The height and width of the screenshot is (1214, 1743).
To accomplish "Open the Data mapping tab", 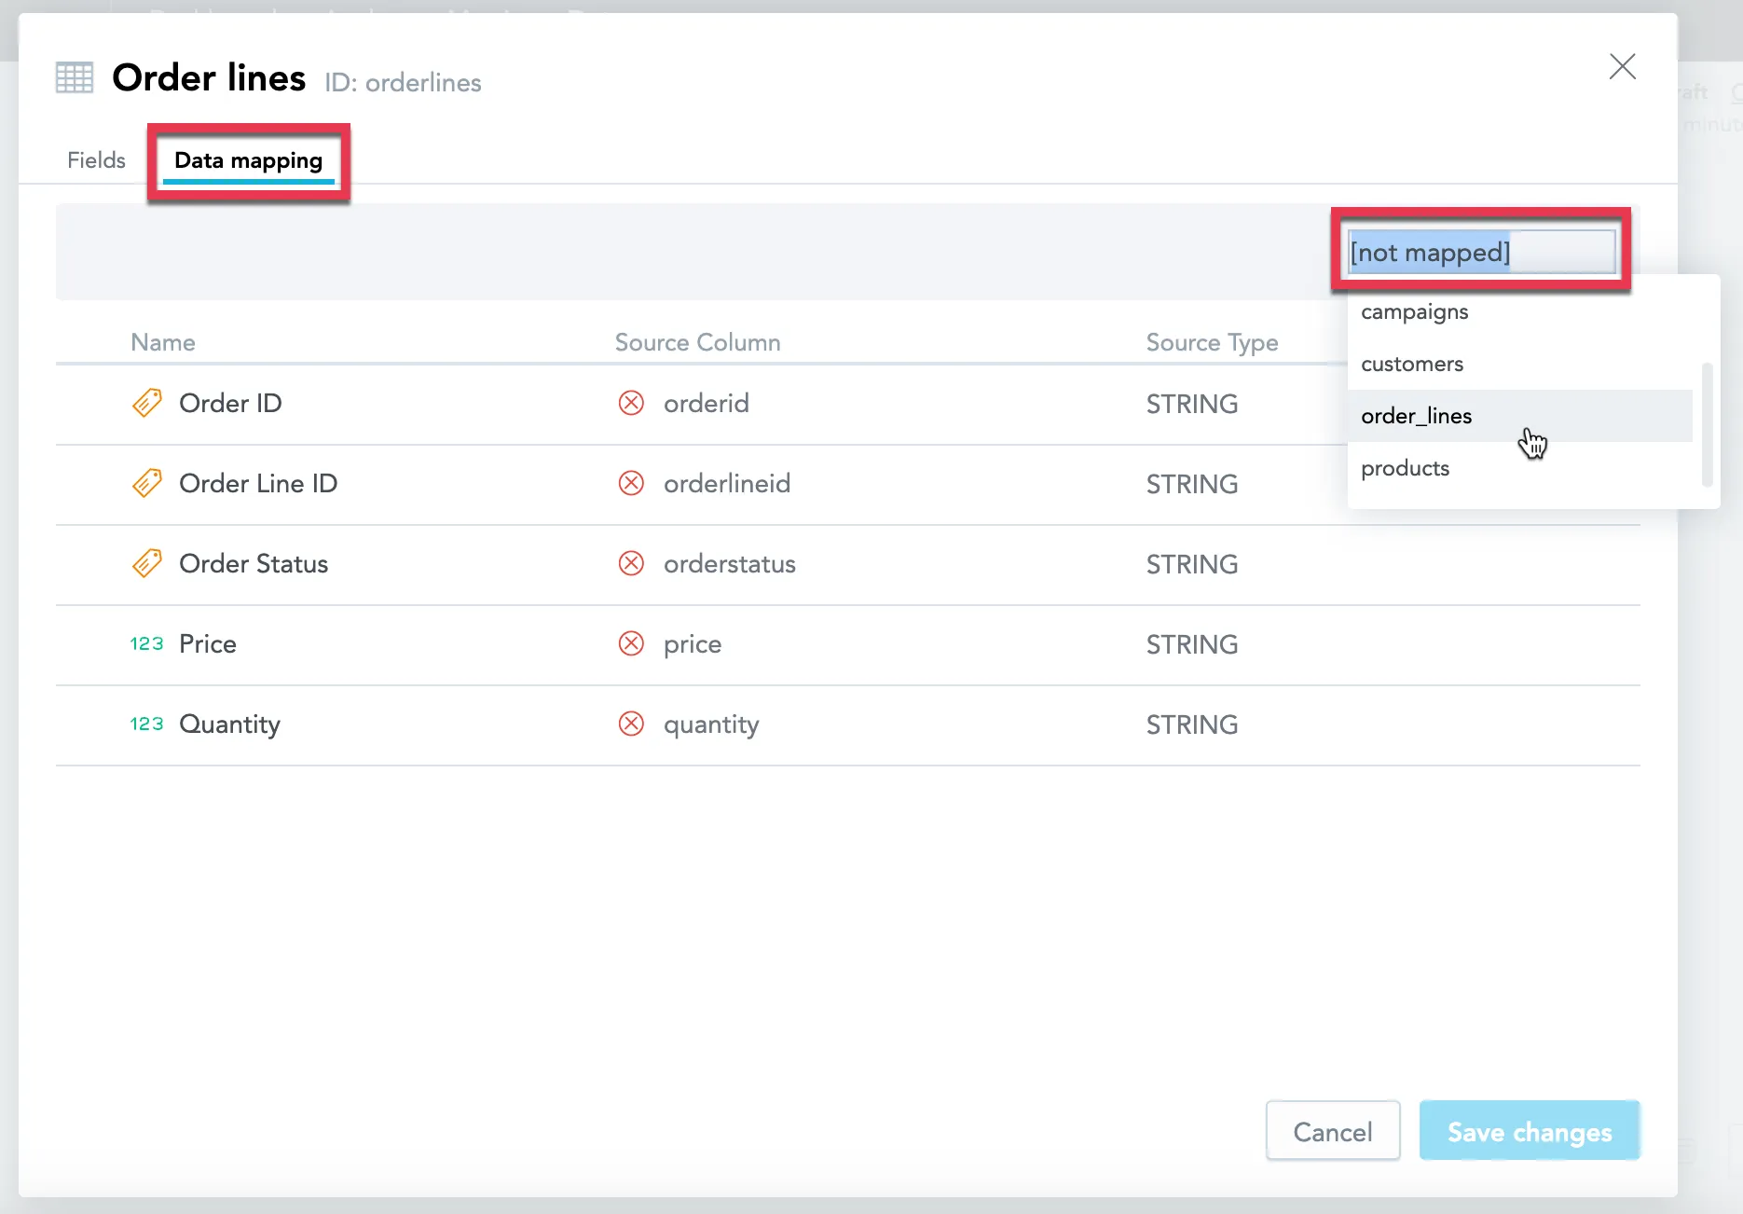I will click(247, 160).
